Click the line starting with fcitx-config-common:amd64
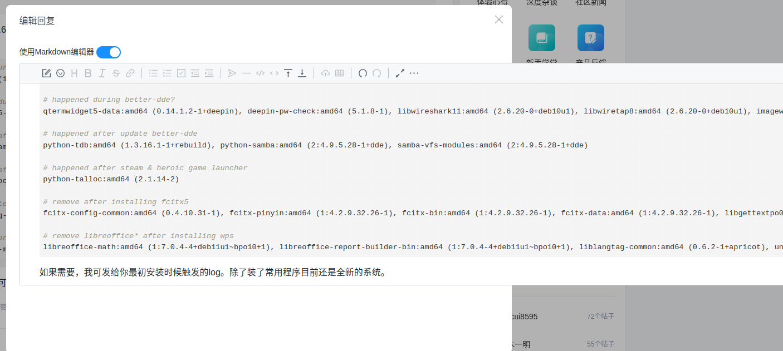Image resolution: width=783 pixels, height=351 pixels. click(413, 213)
